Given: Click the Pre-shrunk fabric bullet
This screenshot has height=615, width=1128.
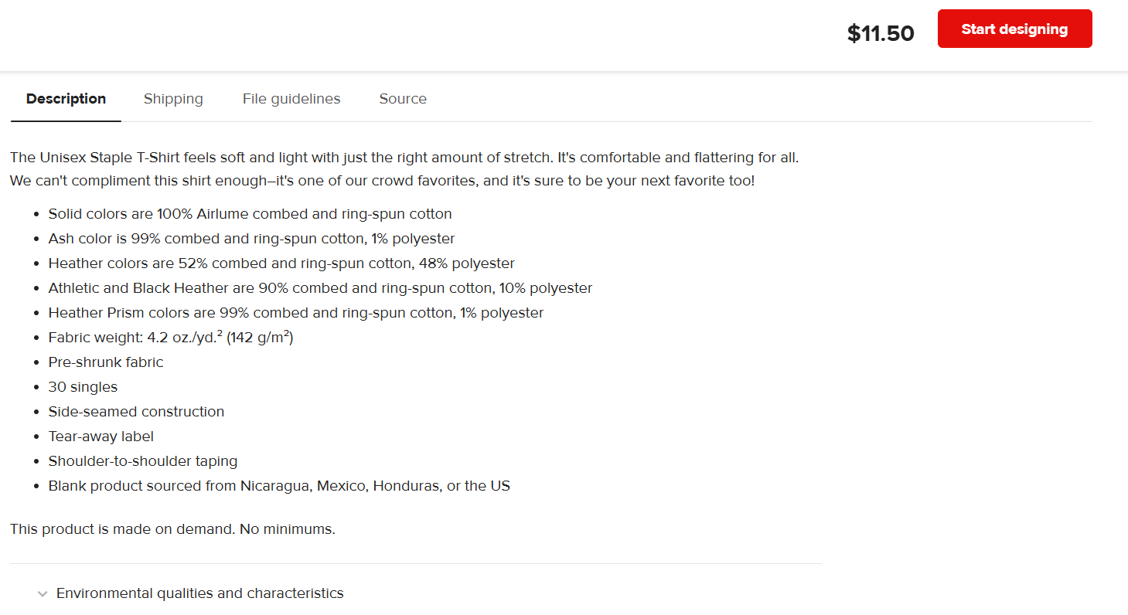Looking at the screenshot, I should [106, 362].
